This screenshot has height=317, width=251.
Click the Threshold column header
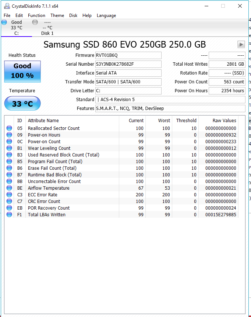185,121
